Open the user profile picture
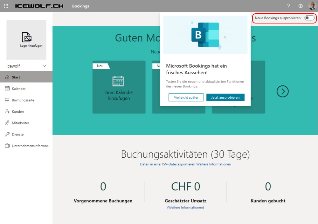Image resolution: width=318 pixels, height=224 pixels. pyautogui.click(x=312, y=6)
